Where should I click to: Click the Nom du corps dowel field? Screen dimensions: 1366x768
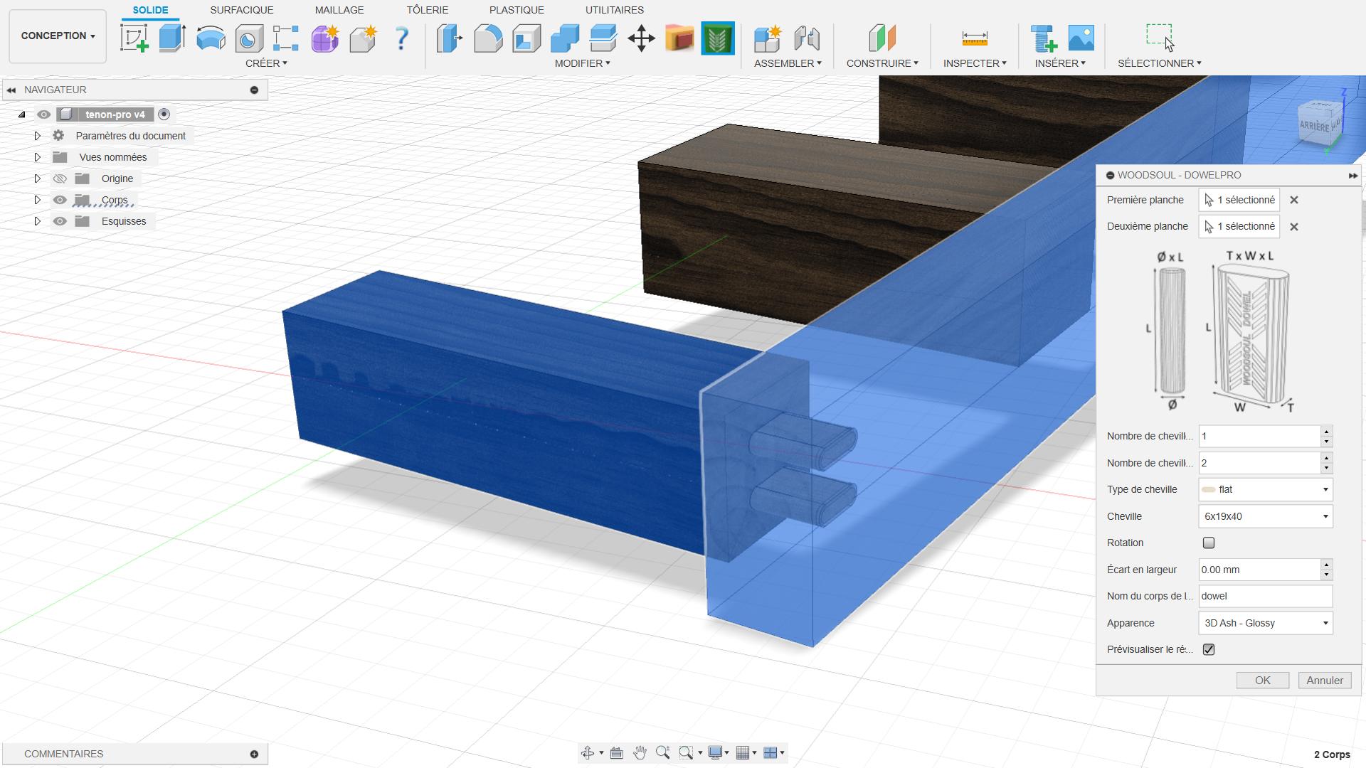click(1264, 596)
